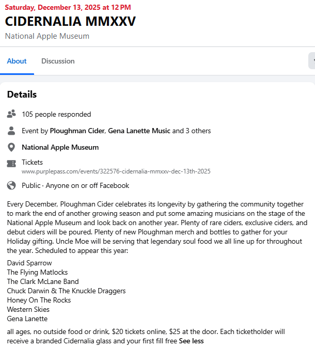Open Gena Lanette Music page
Image resolution: width=315 pixels, height=349 pixels.
(x=139, y=131)
